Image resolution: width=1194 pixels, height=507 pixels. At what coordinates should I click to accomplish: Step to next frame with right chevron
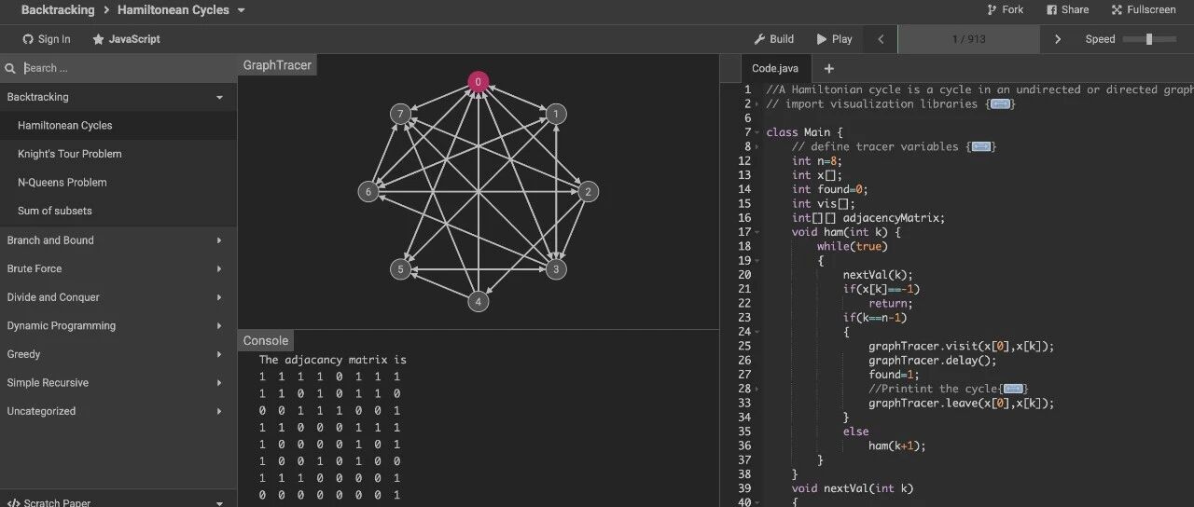1057,39
